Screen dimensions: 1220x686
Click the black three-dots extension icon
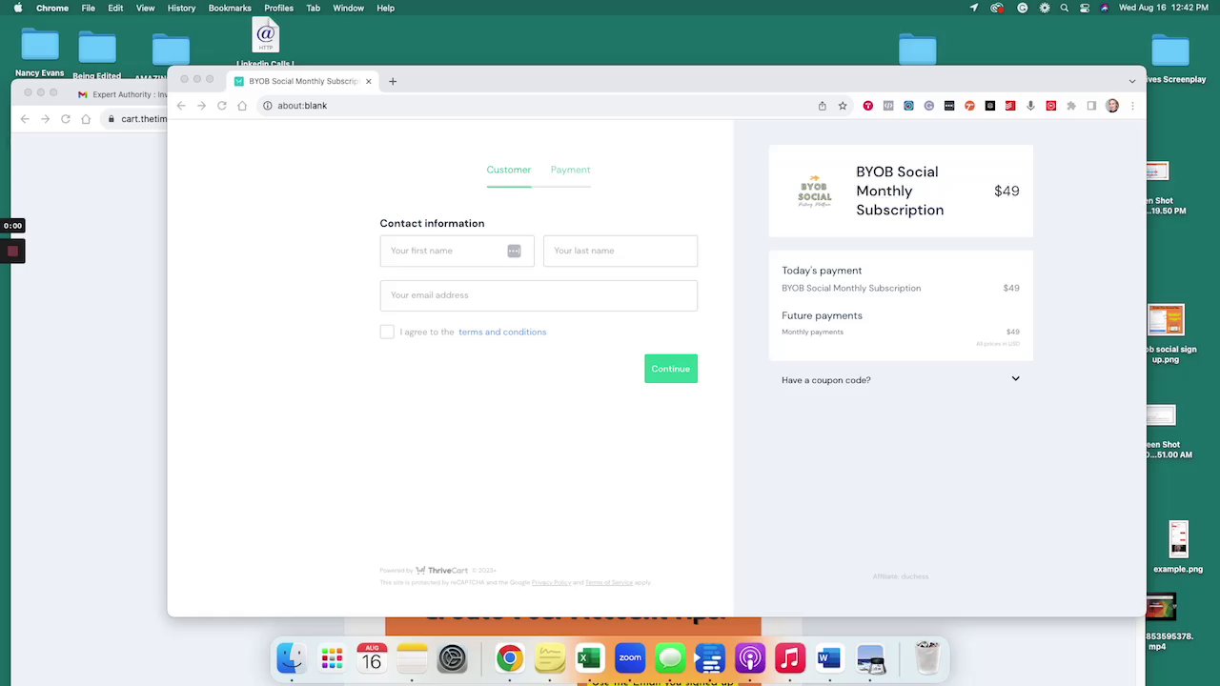click(x=949, y=106)
